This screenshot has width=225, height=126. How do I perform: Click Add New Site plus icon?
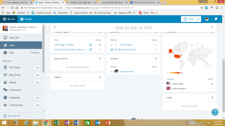pyautogui.click(x=5, y=116)
